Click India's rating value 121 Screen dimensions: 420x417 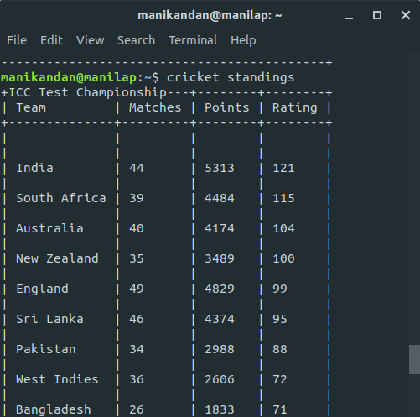(283, 168)
